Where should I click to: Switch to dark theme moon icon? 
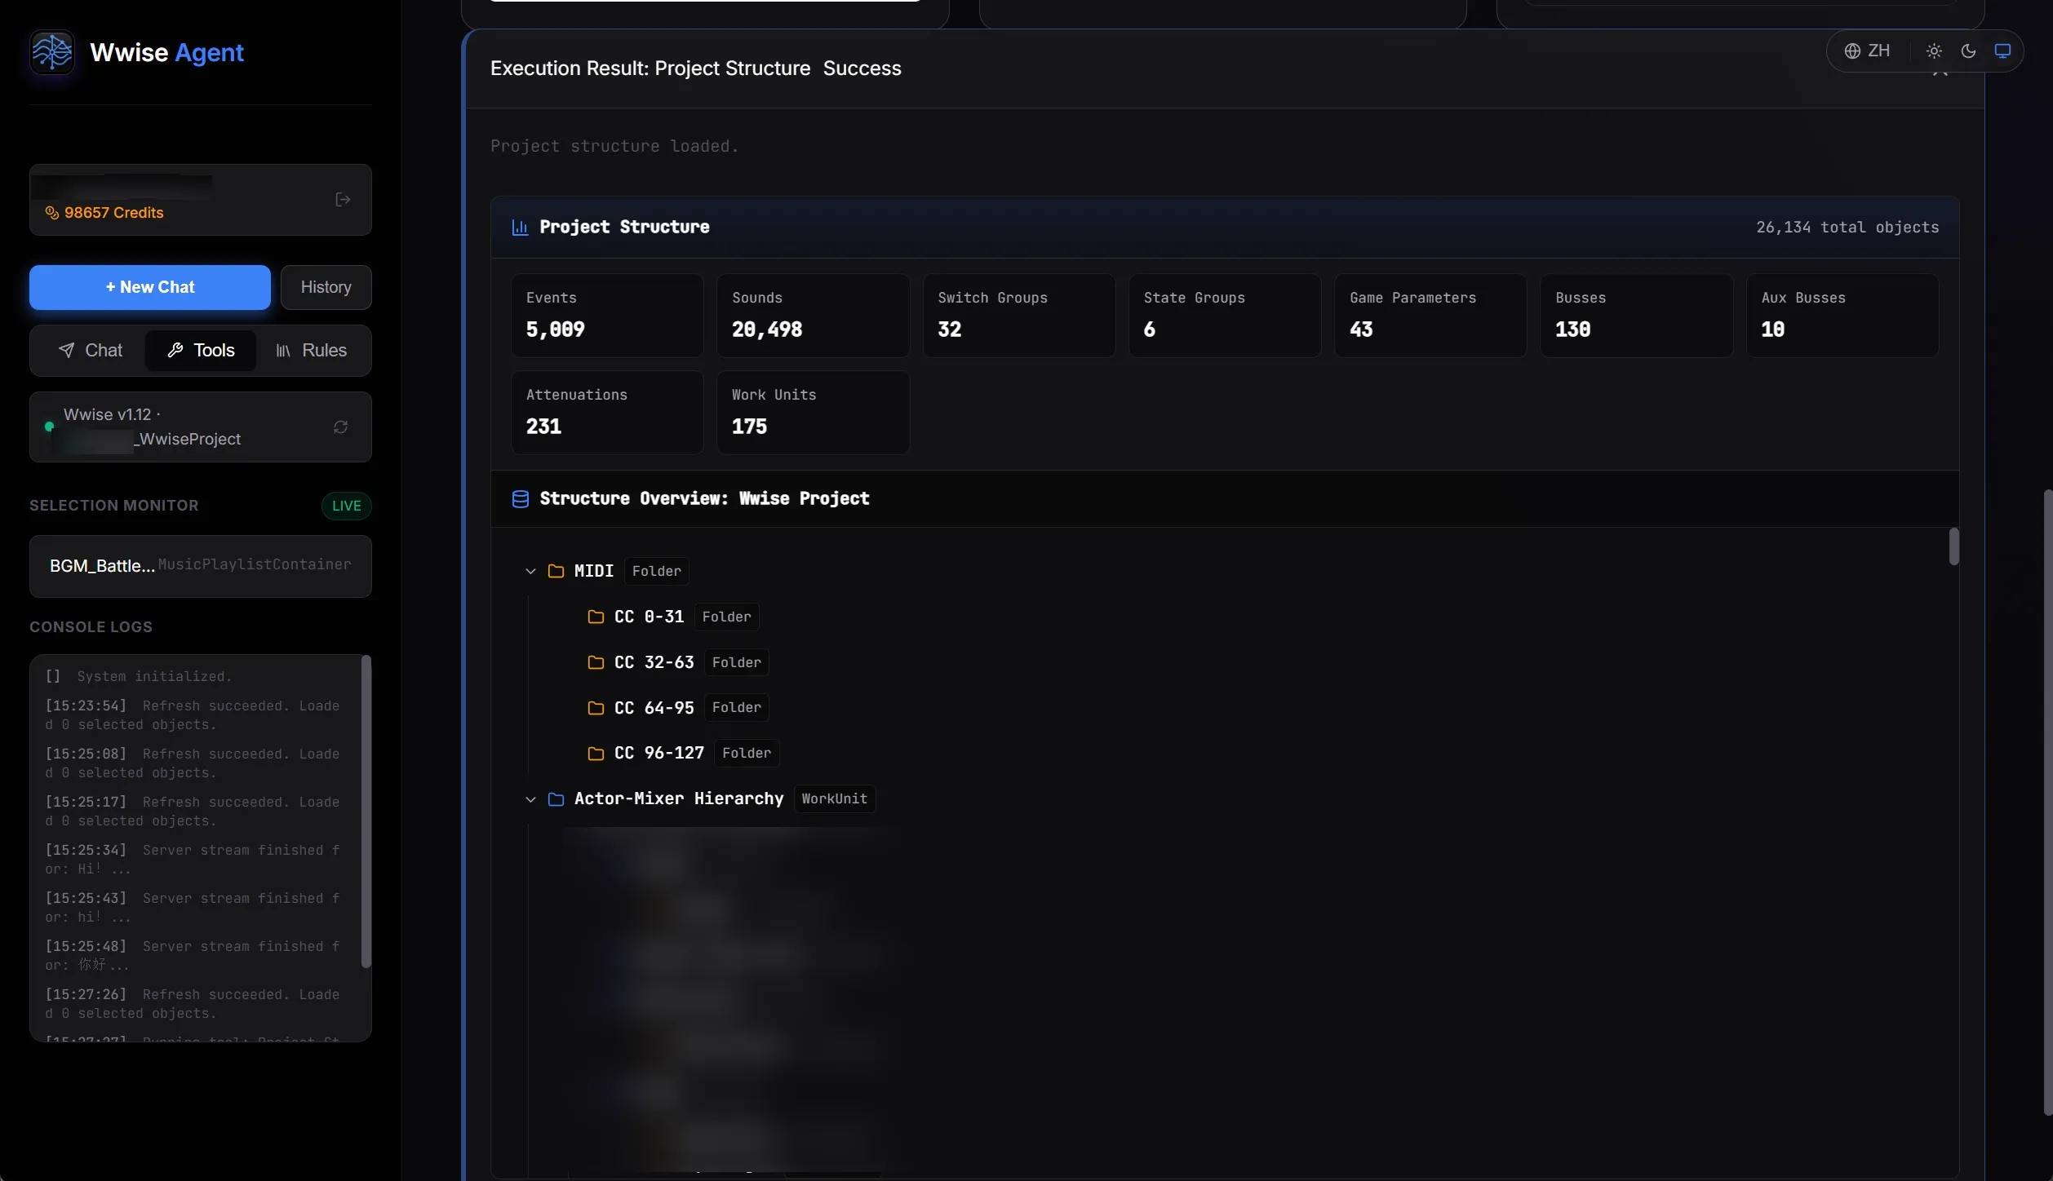(1968, 51)
